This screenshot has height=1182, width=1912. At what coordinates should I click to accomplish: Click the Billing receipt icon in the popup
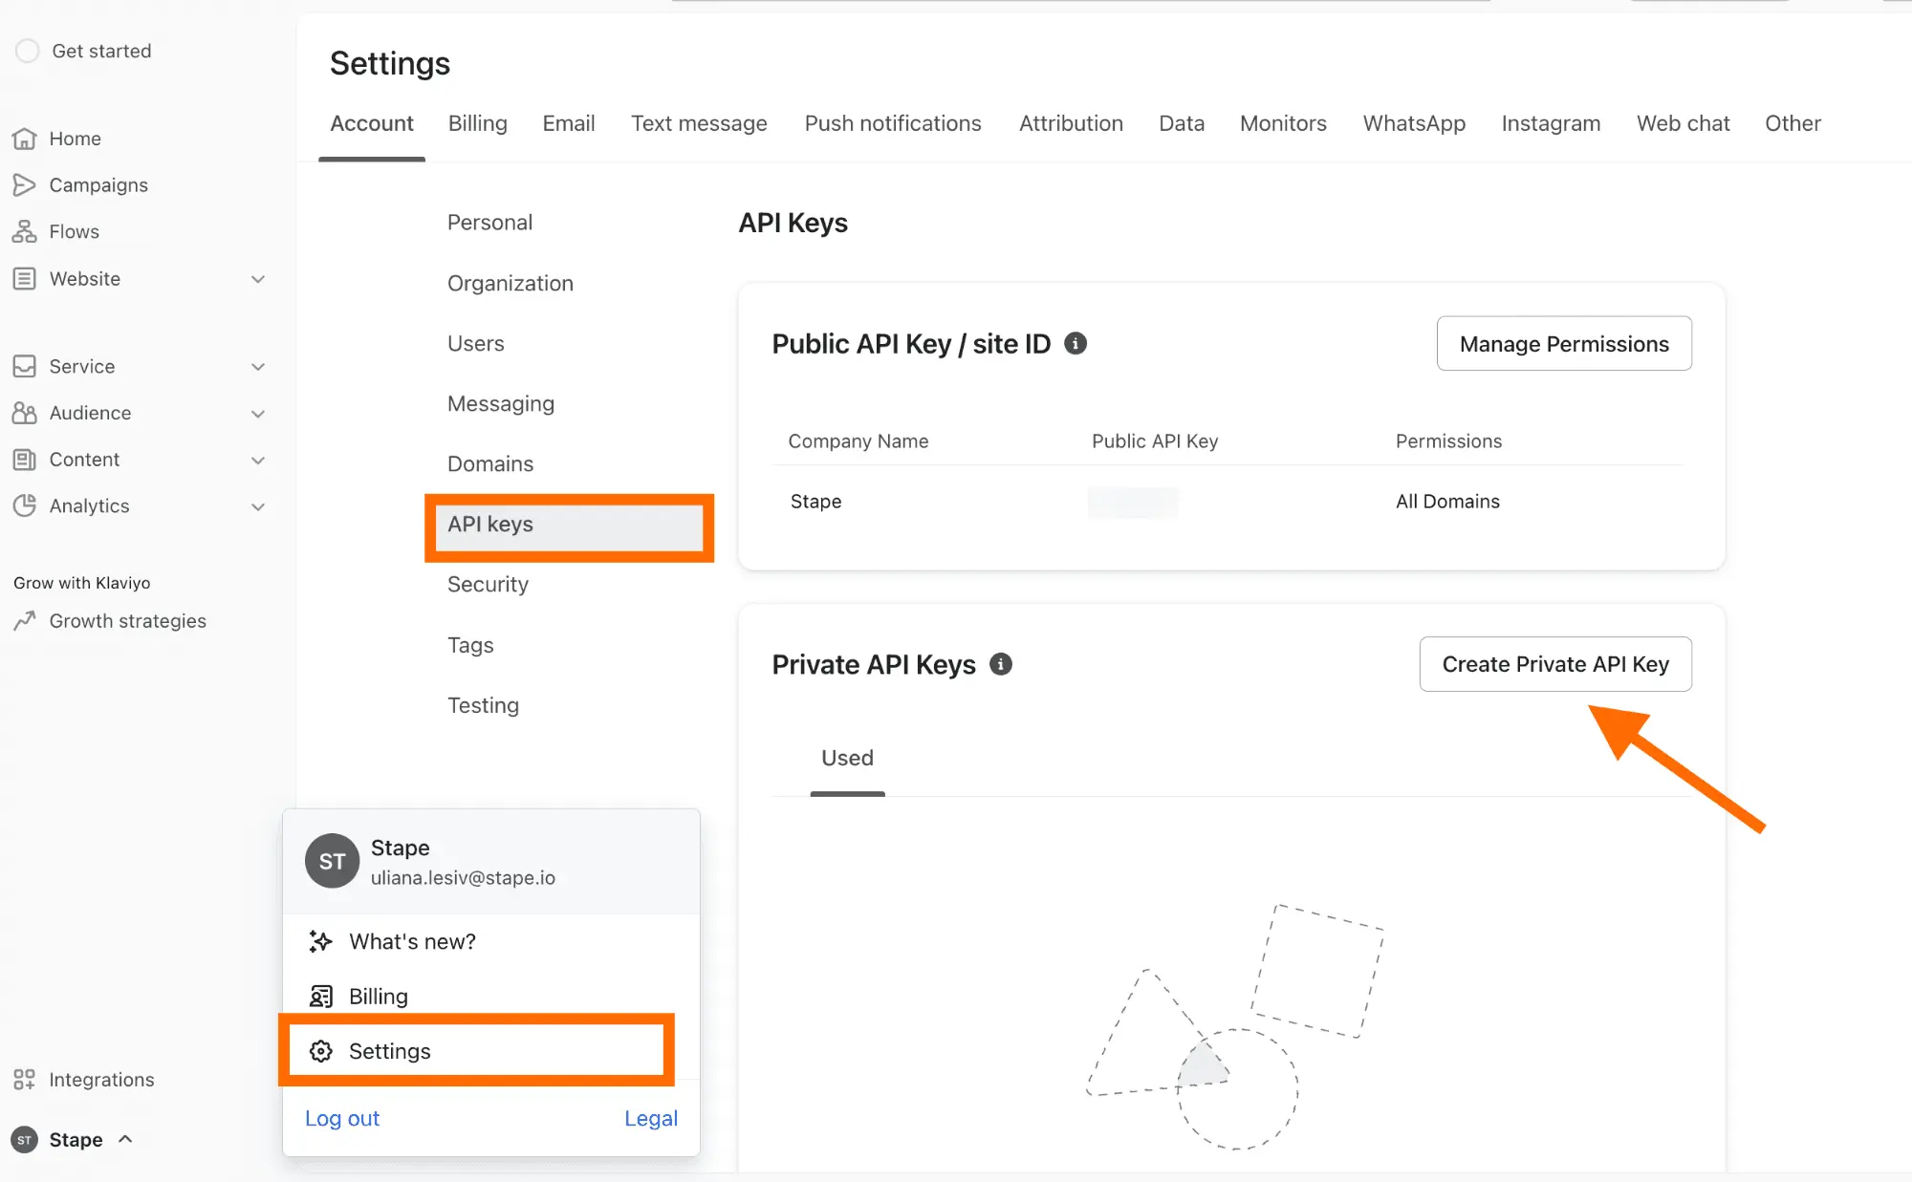tap(320, 997)
